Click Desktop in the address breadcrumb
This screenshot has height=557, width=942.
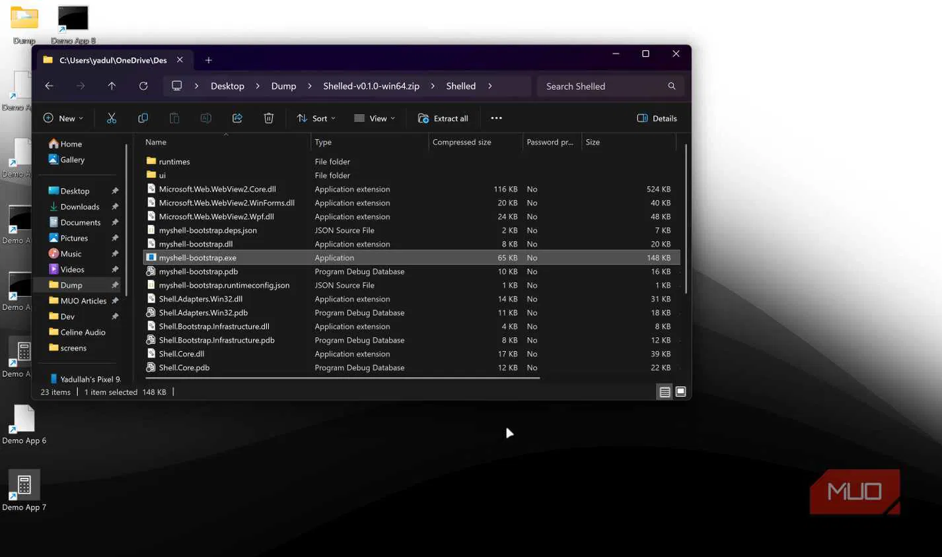pos(227,86)
